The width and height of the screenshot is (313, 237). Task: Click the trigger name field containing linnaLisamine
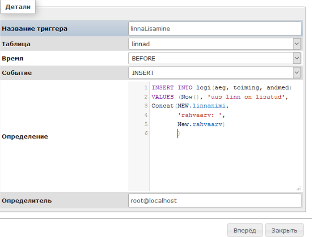tap(215, 29)
